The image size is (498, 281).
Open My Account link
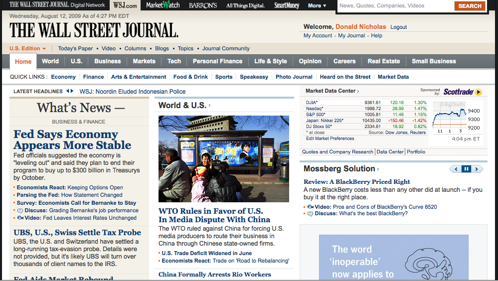(x=318, y=35)
